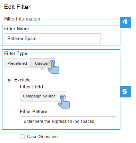Click the Filter Field label
This screenshot has height=143, width=136.
click(x=31, y=87)
